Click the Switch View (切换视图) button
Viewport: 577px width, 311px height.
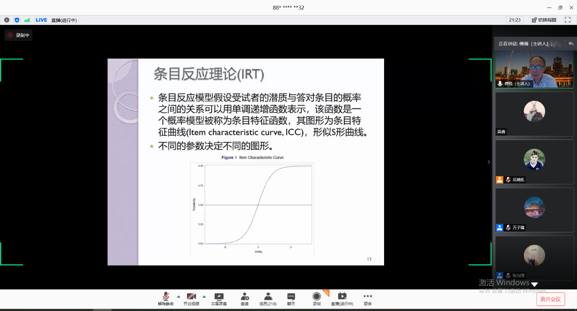(544, 20)
